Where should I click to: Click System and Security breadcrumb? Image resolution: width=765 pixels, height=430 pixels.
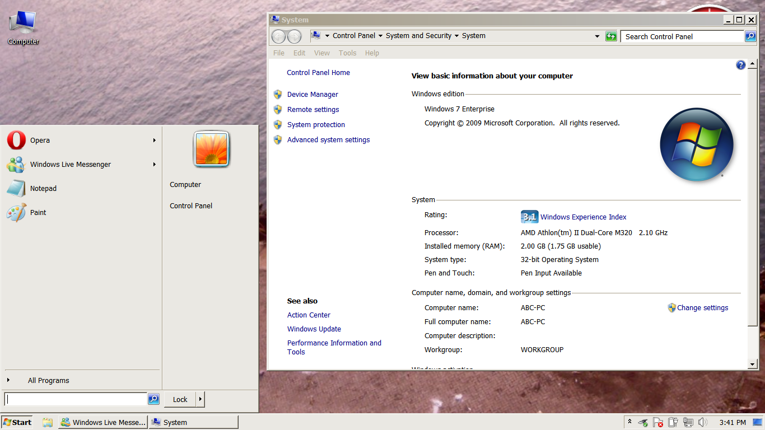[x=418, y=36]
